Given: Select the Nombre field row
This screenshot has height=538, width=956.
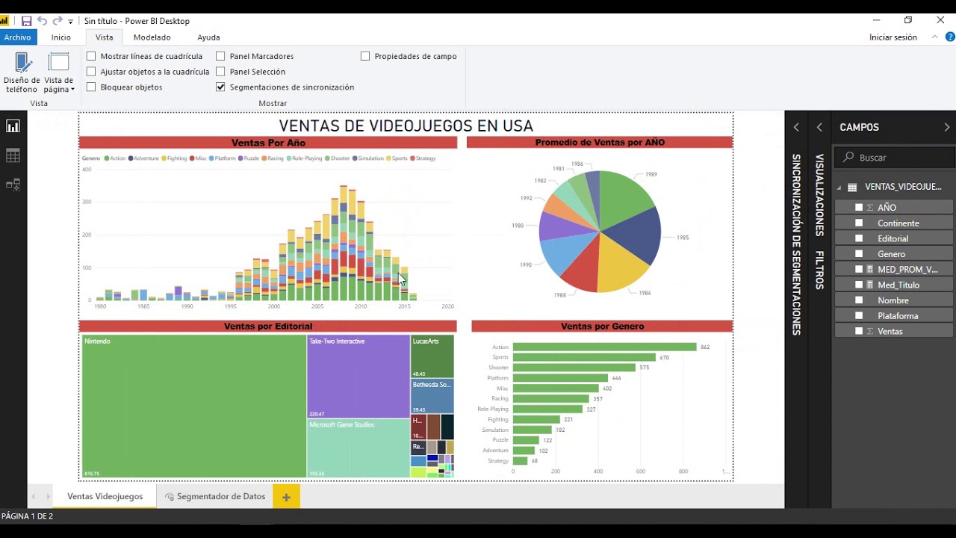Looking at the screenshot, I should pyautogui.click(x=894, y=300).
